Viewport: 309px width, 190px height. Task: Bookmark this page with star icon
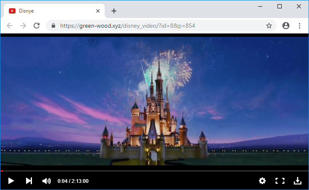click(x=269, y=26)
